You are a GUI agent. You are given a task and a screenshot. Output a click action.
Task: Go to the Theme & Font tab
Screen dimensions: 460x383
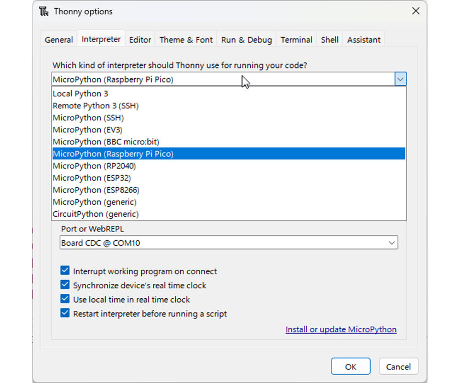tap(186, 39)
